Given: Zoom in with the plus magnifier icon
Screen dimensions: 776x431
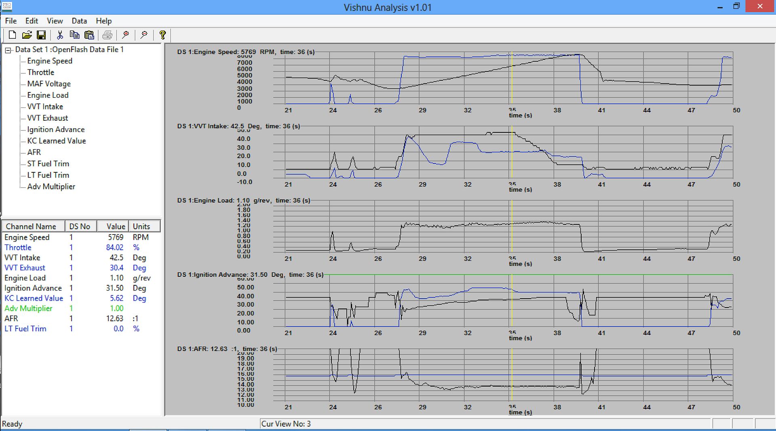Looking at the screenshot, I should point(126,35).
